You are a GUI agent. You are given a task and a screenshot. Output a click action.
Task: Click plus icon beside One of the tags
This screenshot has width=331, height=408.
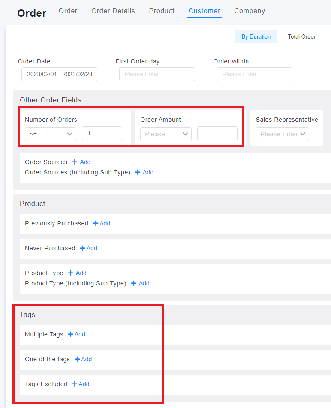tap(77, 359)
